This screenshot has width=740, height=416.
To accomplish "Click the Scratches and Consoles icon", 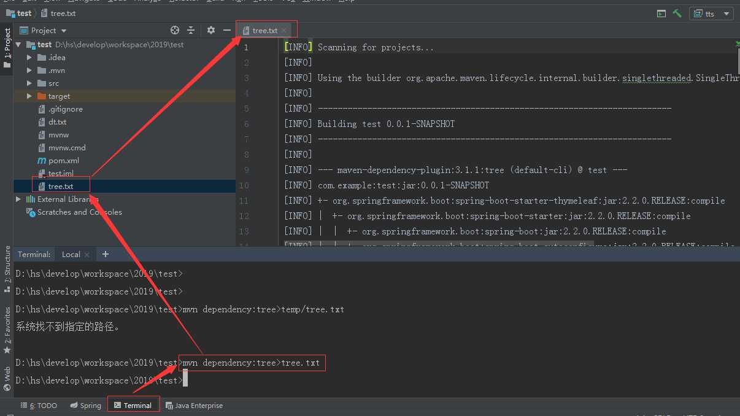I will 31,212.
